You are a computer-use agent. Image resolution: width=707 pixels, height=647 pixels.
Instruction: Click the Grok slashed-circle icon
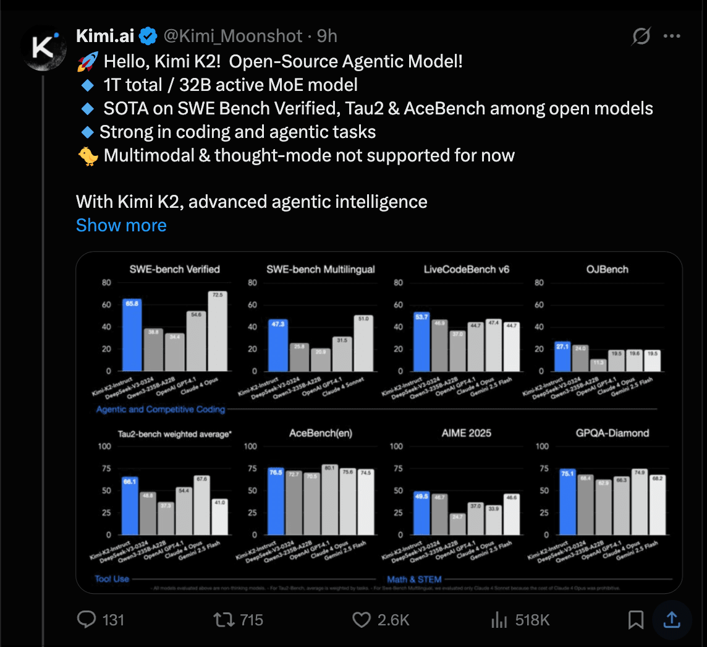[x=641, y=36]
